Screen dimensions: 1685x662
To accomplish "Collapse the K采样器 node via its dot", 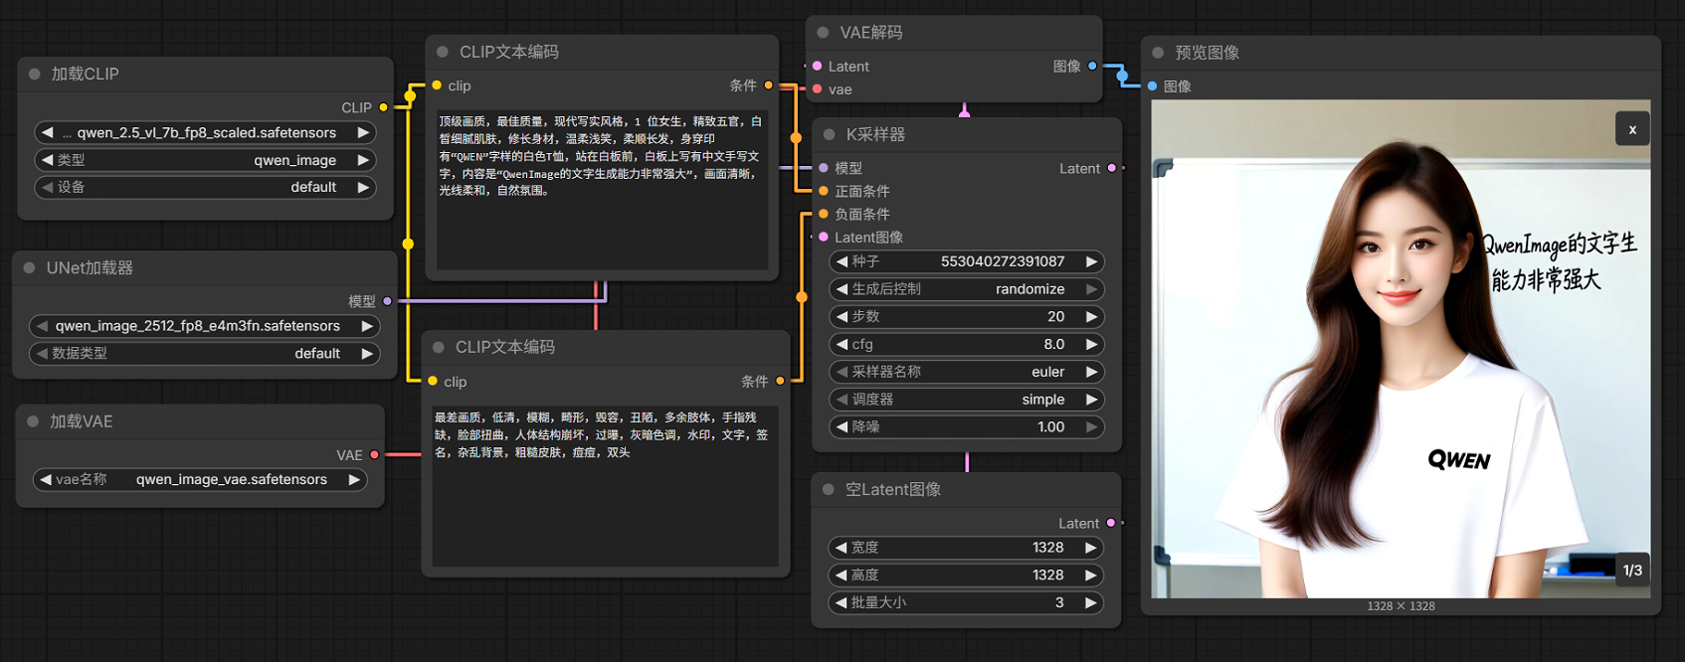I will tap(830, 134).
